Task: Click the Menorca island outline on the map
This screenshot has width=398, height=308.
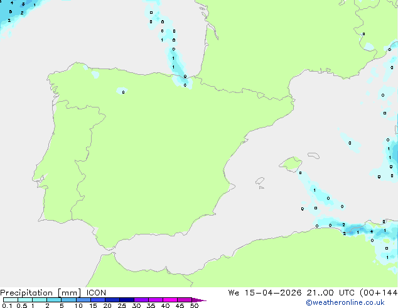Action: 313,155
